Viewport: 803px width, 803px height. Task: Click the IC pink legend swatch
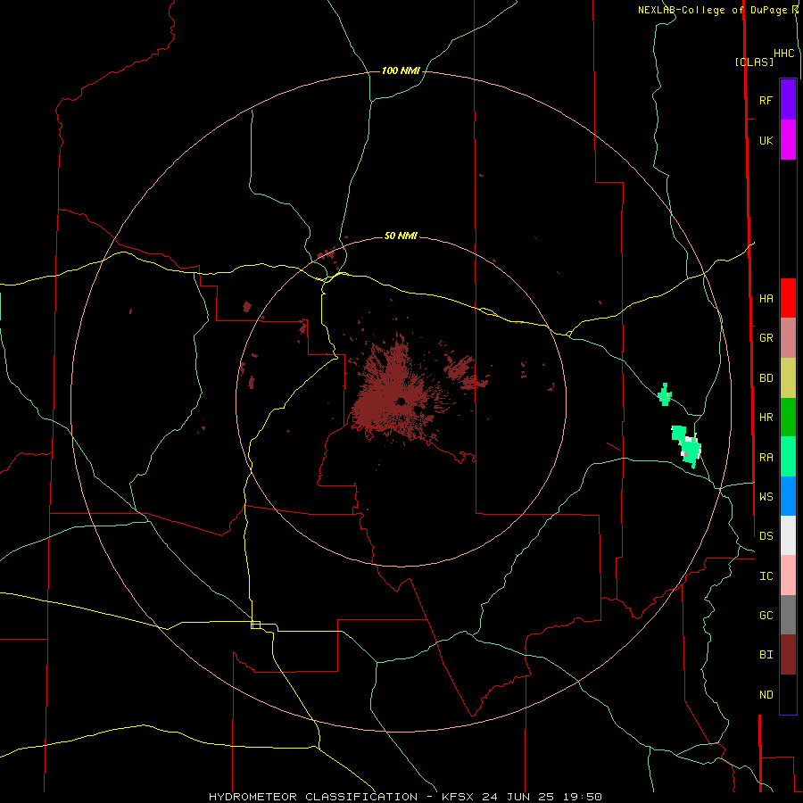click(788, 575)
